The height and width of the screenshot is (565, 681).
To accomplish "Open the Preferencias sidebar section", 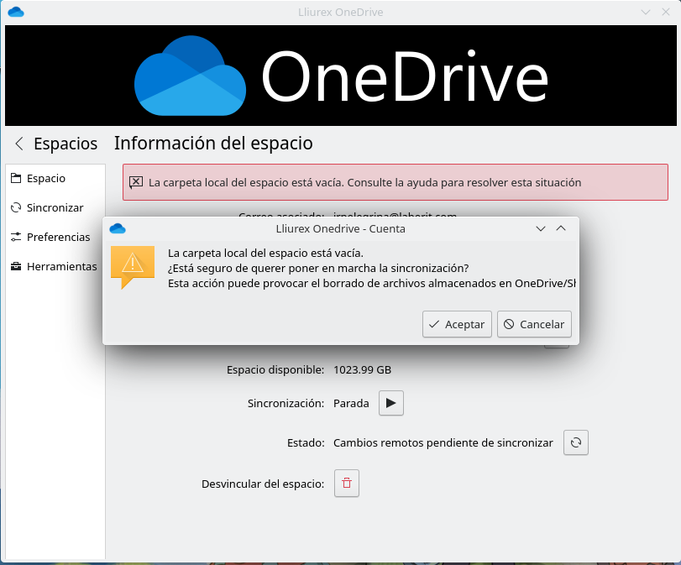I will (57, 238).
